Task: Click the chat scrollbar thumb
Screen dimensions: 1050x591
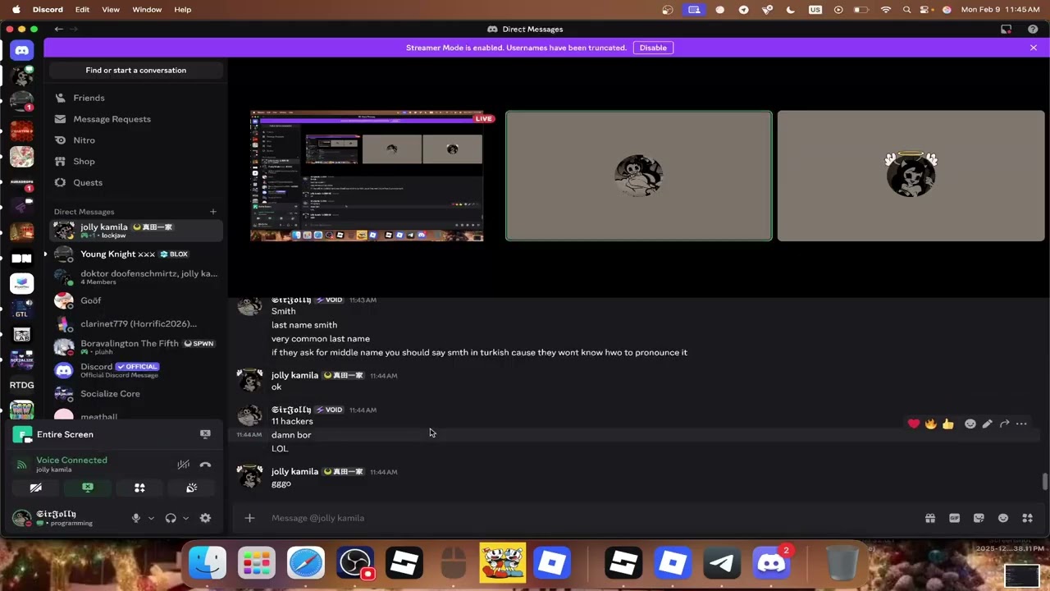Action: tap(1044, 482)
